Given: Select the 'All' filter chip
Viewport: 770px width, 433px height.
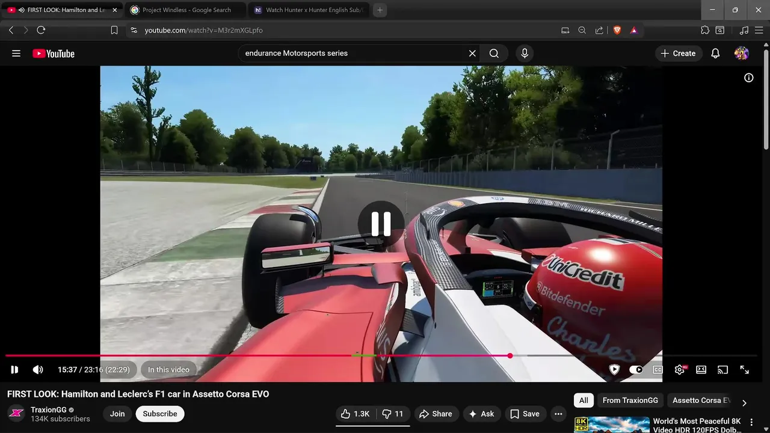Looking at the screenshot, I should click(584, 401).
